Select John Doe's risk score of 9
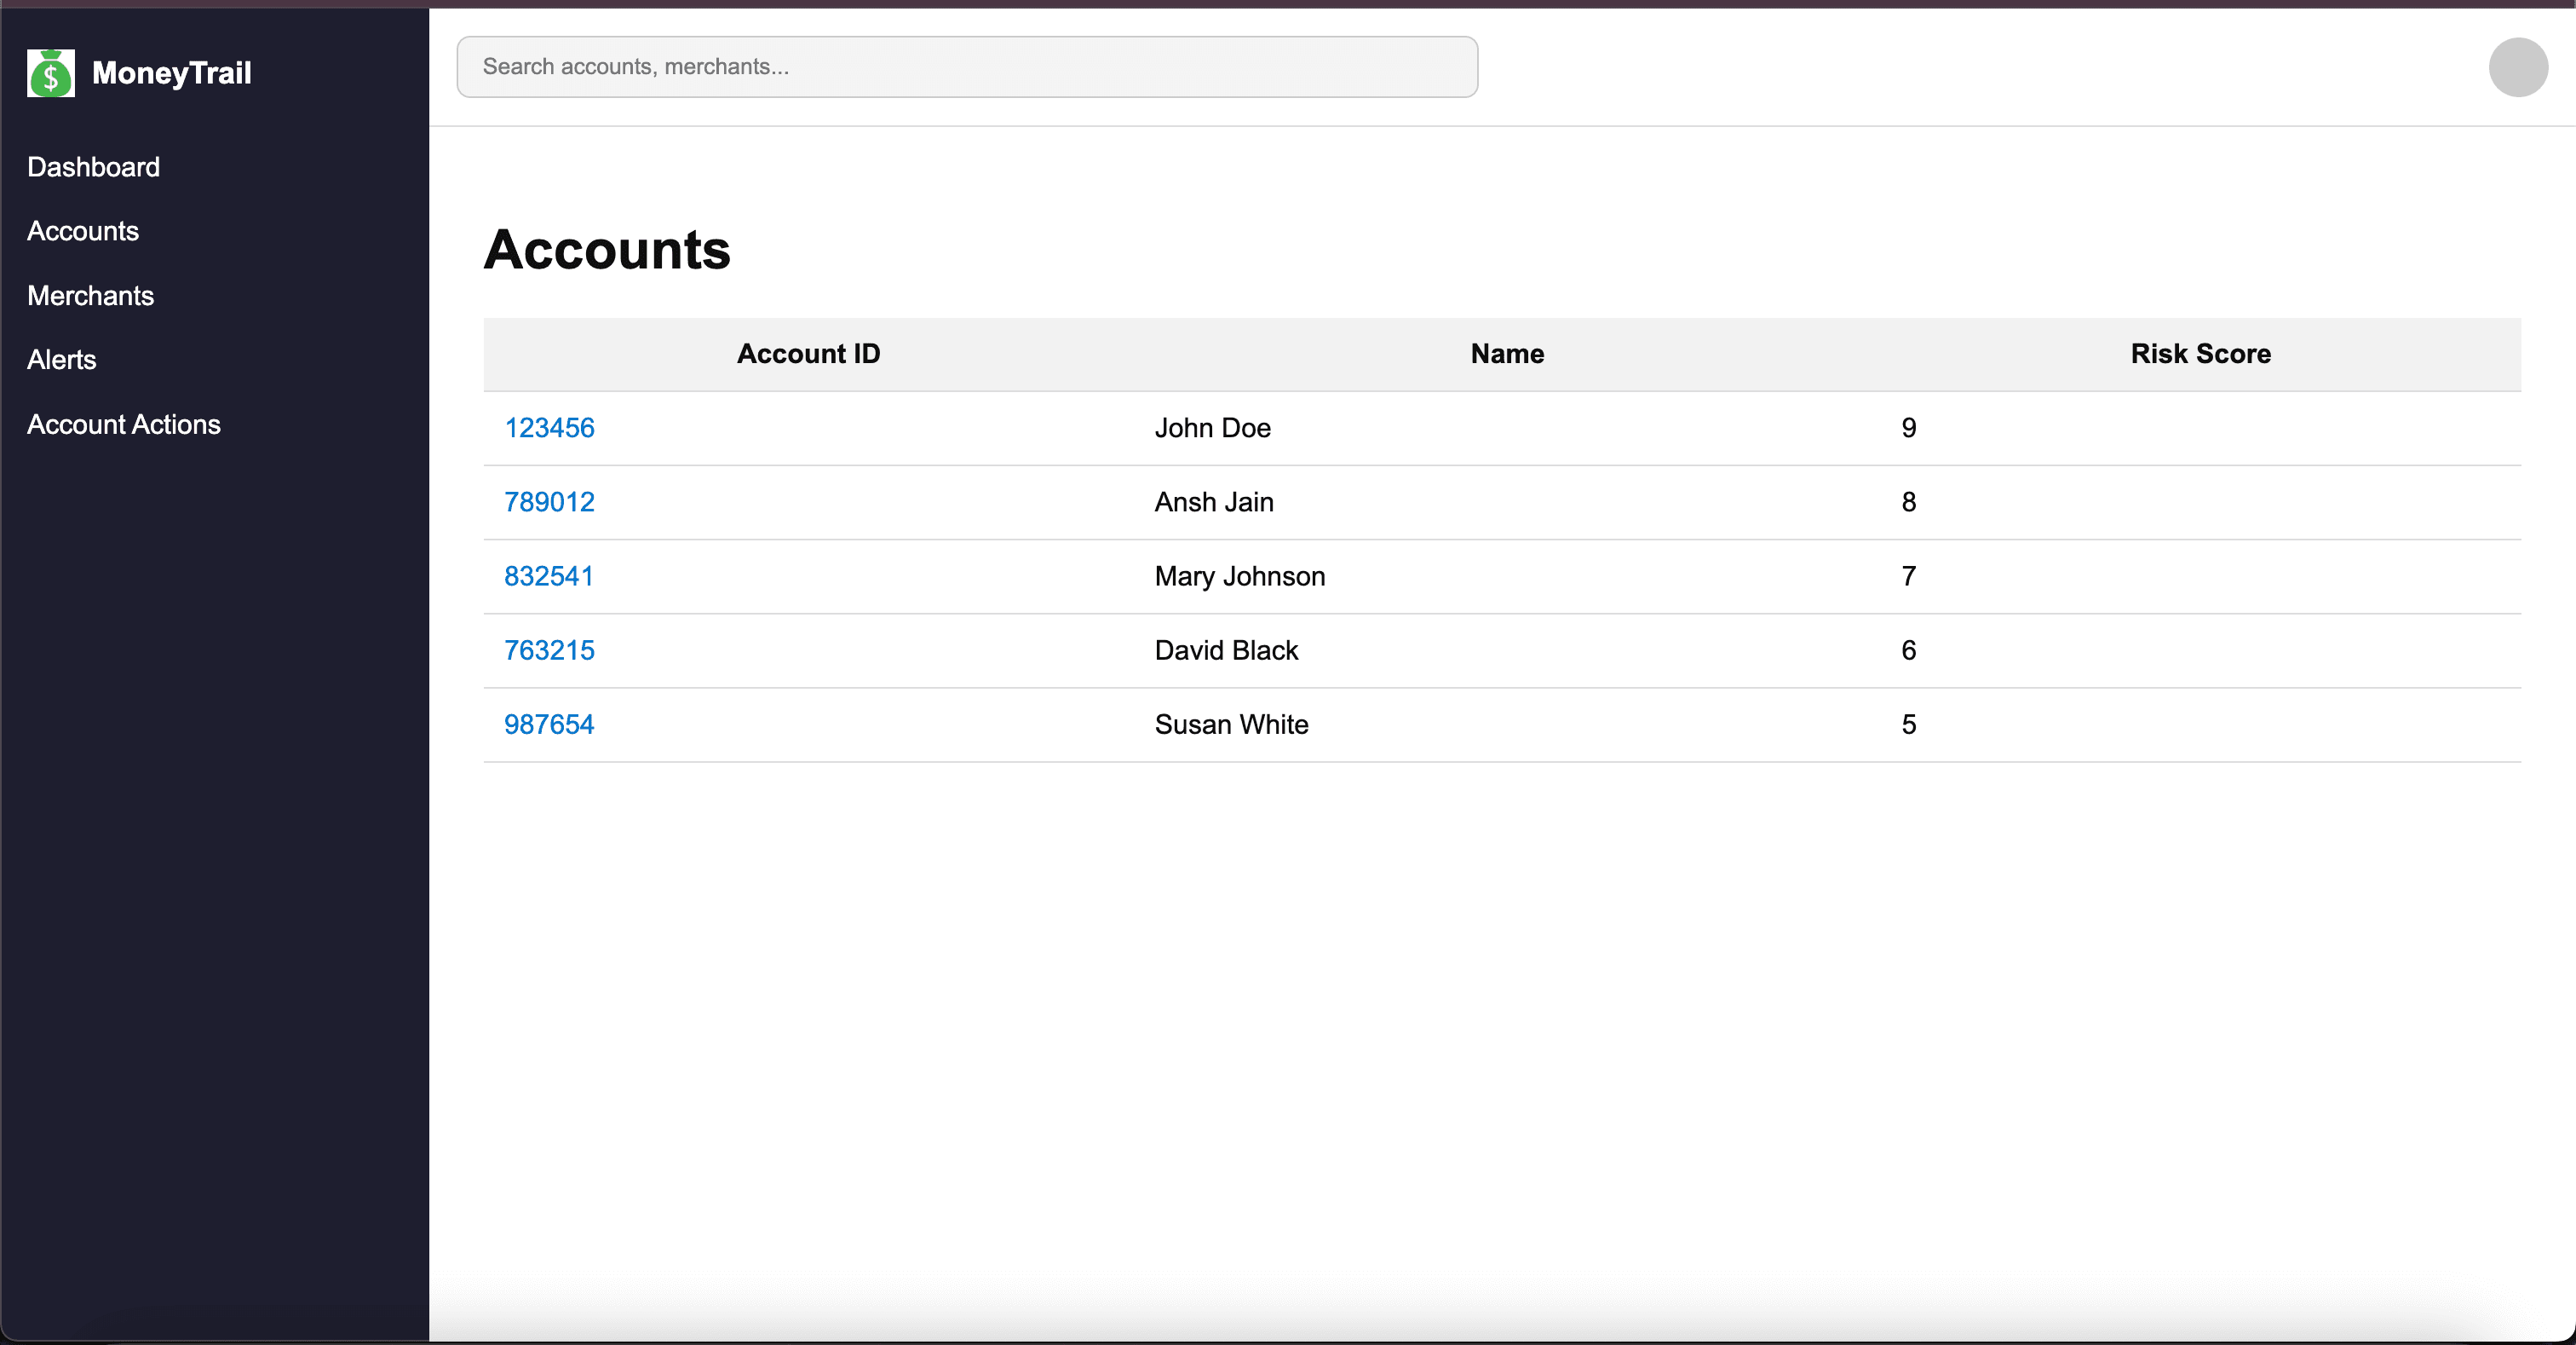This screenshot has width=2576, height=1345. click(1908, 427)
